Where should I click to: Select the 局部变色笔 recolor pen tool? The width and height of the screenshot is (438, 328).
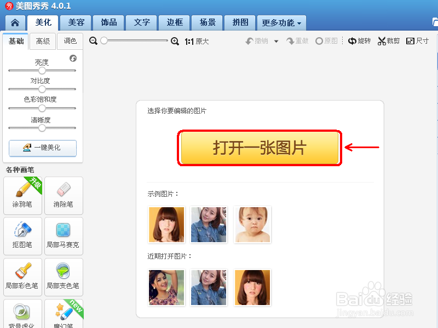[64, 277]
